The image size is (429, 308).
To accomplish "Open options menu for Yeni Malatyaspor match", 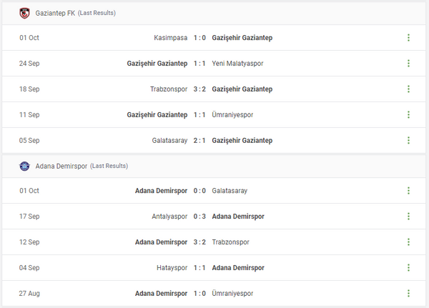I will 408,64.
